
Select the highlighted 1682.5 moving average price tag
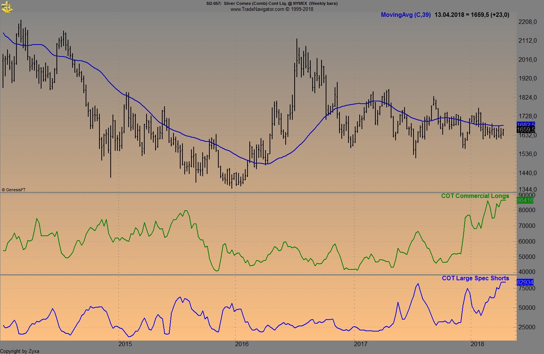tap(525, 123)
